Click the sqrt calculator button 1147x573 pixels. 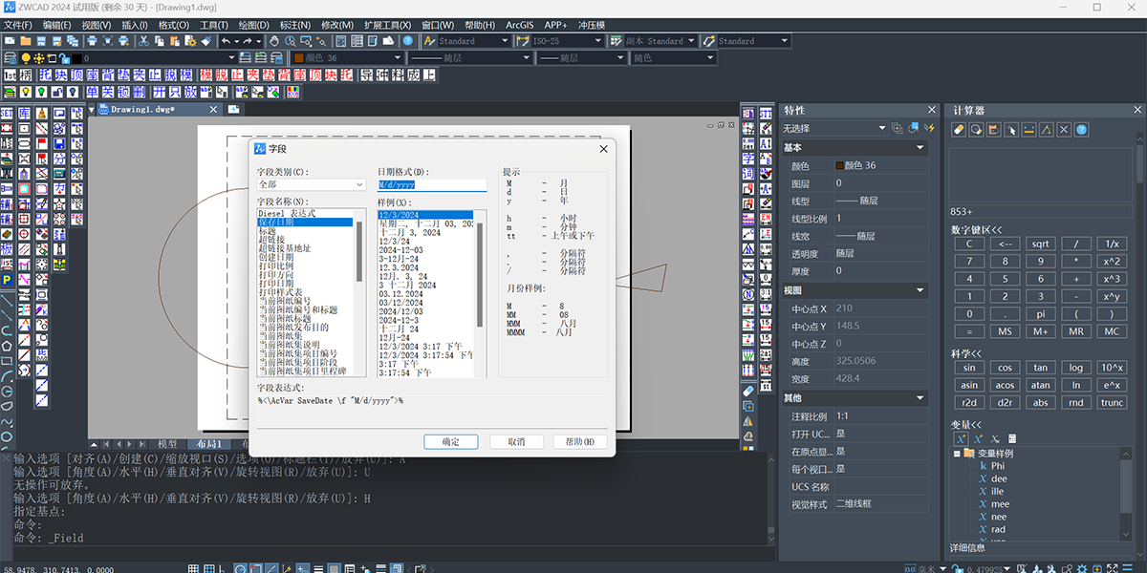click(1040, 244)
